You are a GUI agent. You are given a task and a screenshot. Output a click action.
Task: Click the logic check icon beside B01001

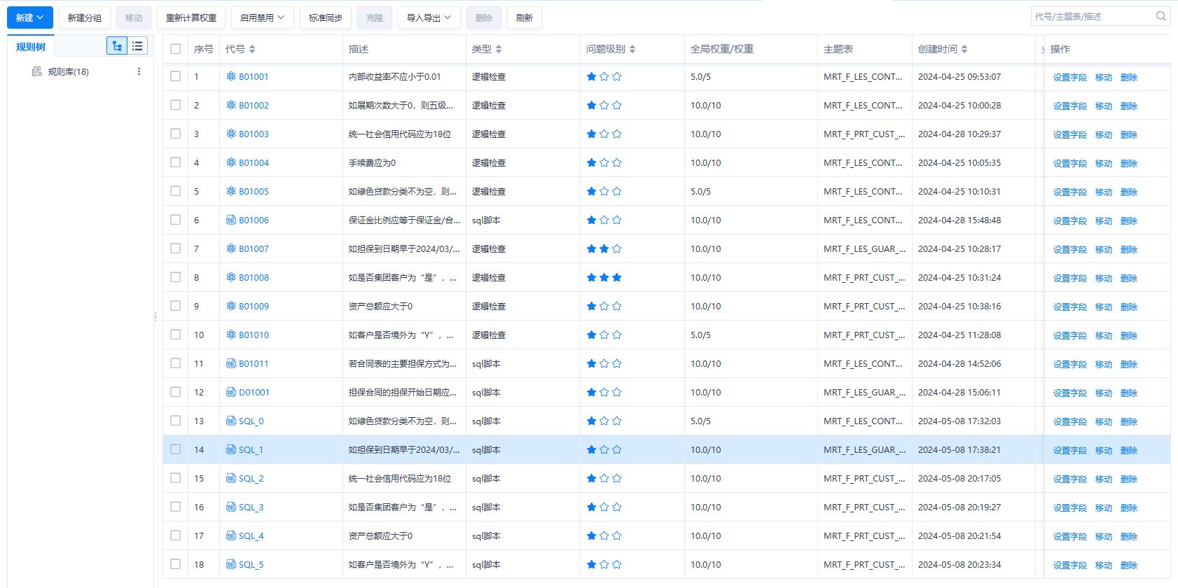(x=230, y=76)
